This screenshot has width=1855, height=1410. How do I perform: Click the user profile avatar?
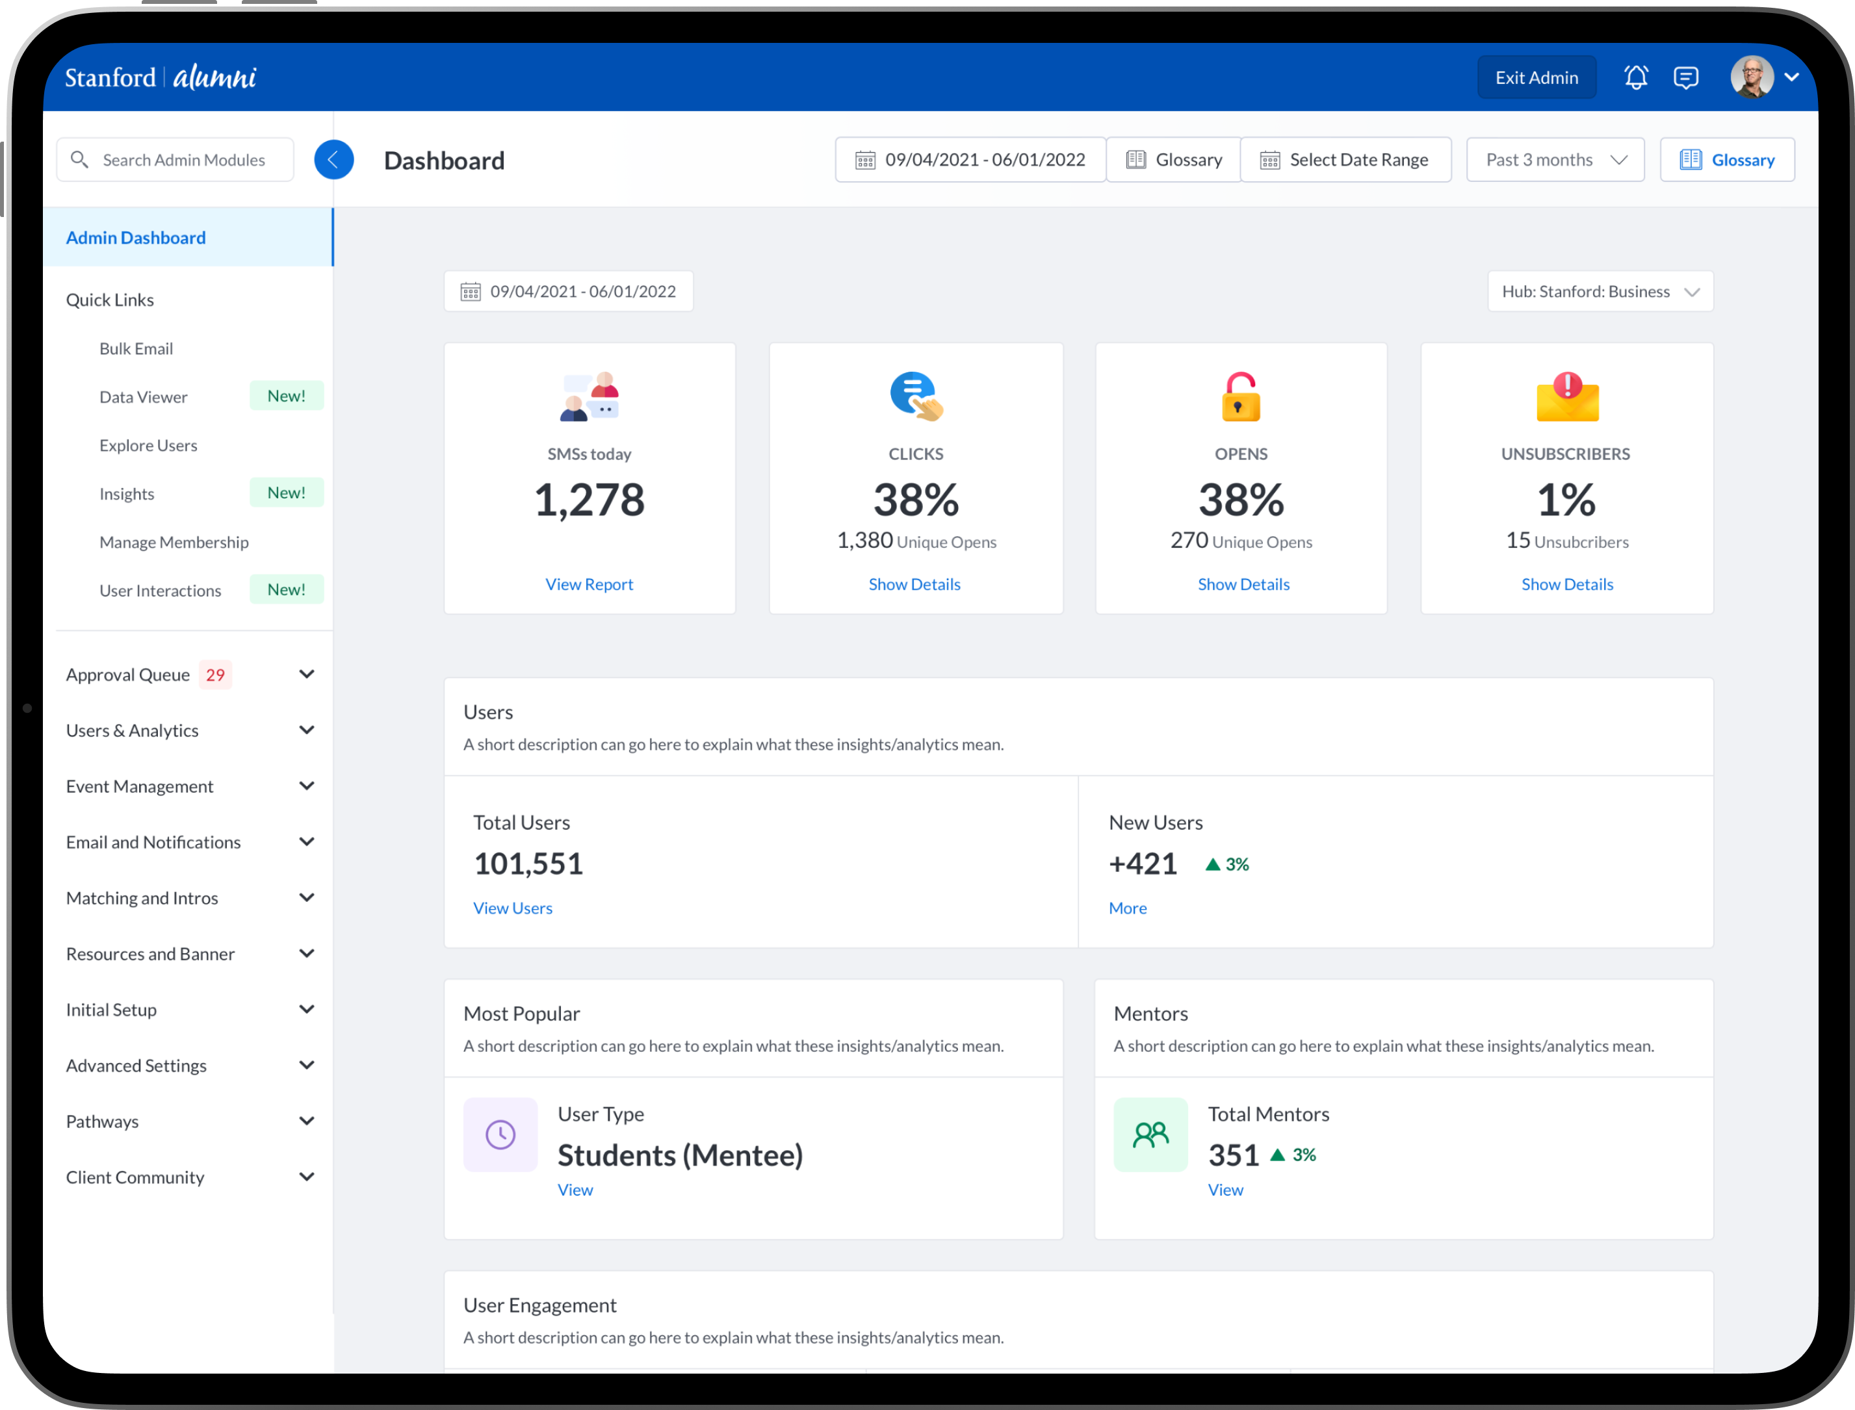1752,77
